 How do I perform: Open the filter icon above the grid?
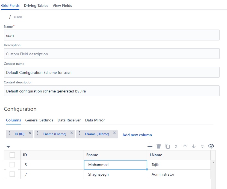(x=8, y=146)
